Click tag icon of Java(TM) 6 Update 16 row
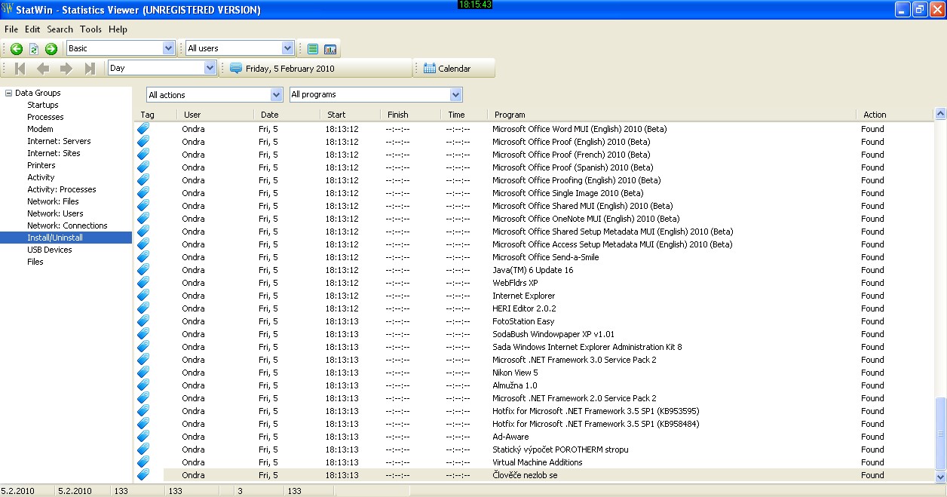This screenshot has width=947, height=497. pos(143,270)
